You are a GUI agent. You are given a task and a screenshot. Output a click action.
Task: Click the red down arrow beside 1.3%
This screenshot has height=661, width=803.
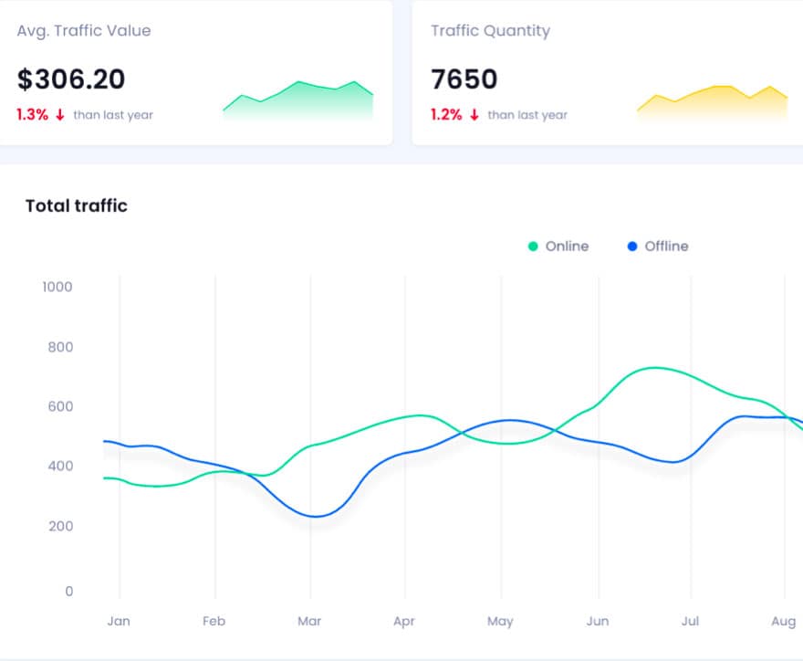click(x=60, y=115)
